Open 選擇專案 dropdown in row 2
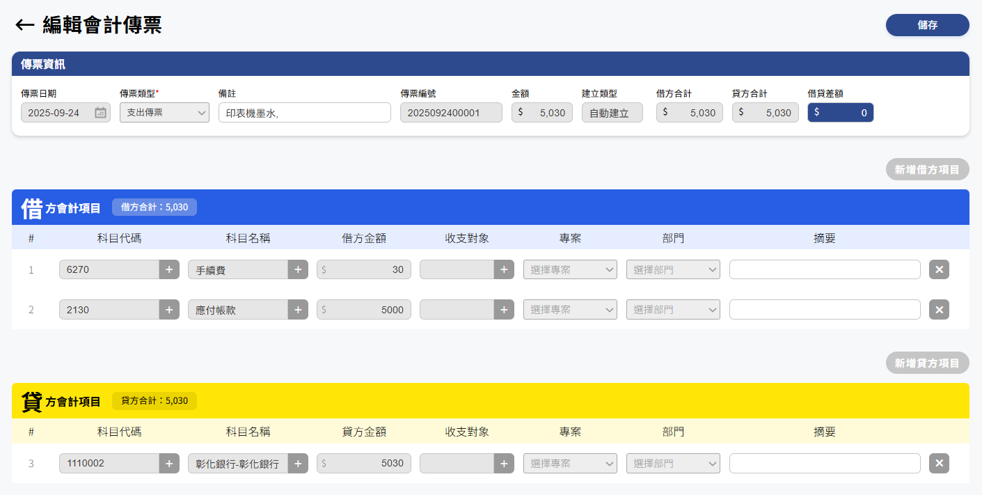Image resolution: width=982 pixels, height=495 pixels. click(570, 310)
